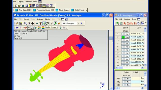Open the main Window menu

click(x=28, y=1)
